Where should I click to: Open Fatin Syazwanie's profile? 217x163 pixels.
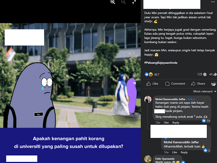[165, 159]
